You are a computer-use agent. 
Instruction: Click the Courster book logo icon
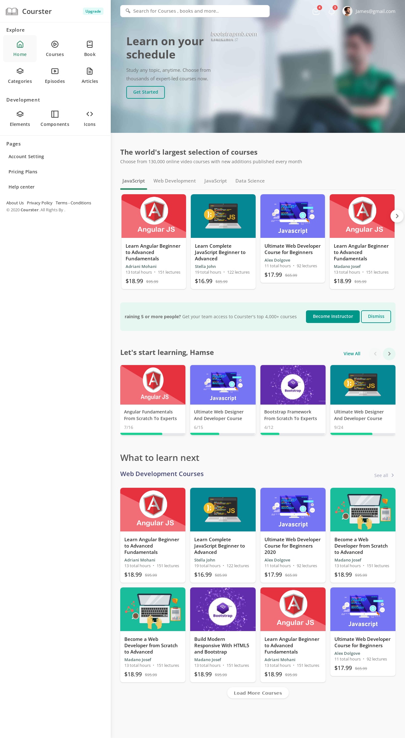coord(12,11)
